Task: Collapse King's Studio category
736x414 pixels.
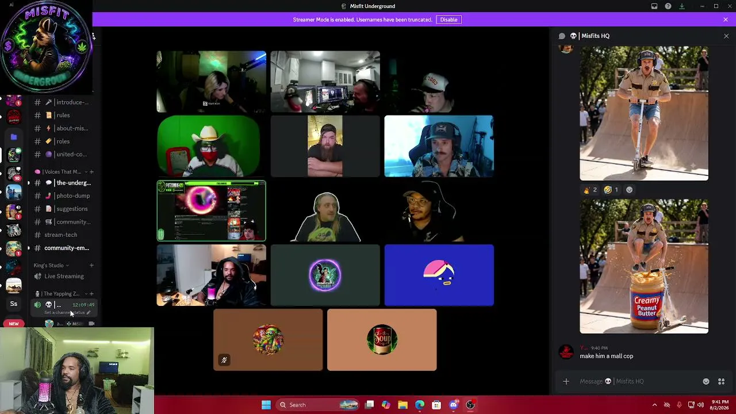Action: (51, 266)
